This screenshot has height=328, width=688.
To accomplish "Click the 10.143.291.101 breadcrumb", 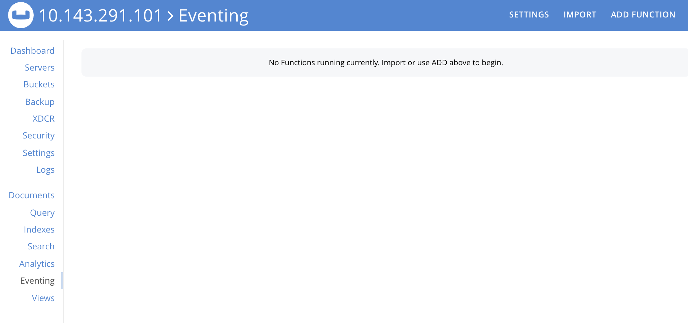I will [100, 15].
